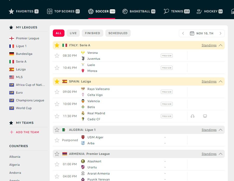
Task: Select the FINISHED matches tab
Action: click(x=92, y=33)
